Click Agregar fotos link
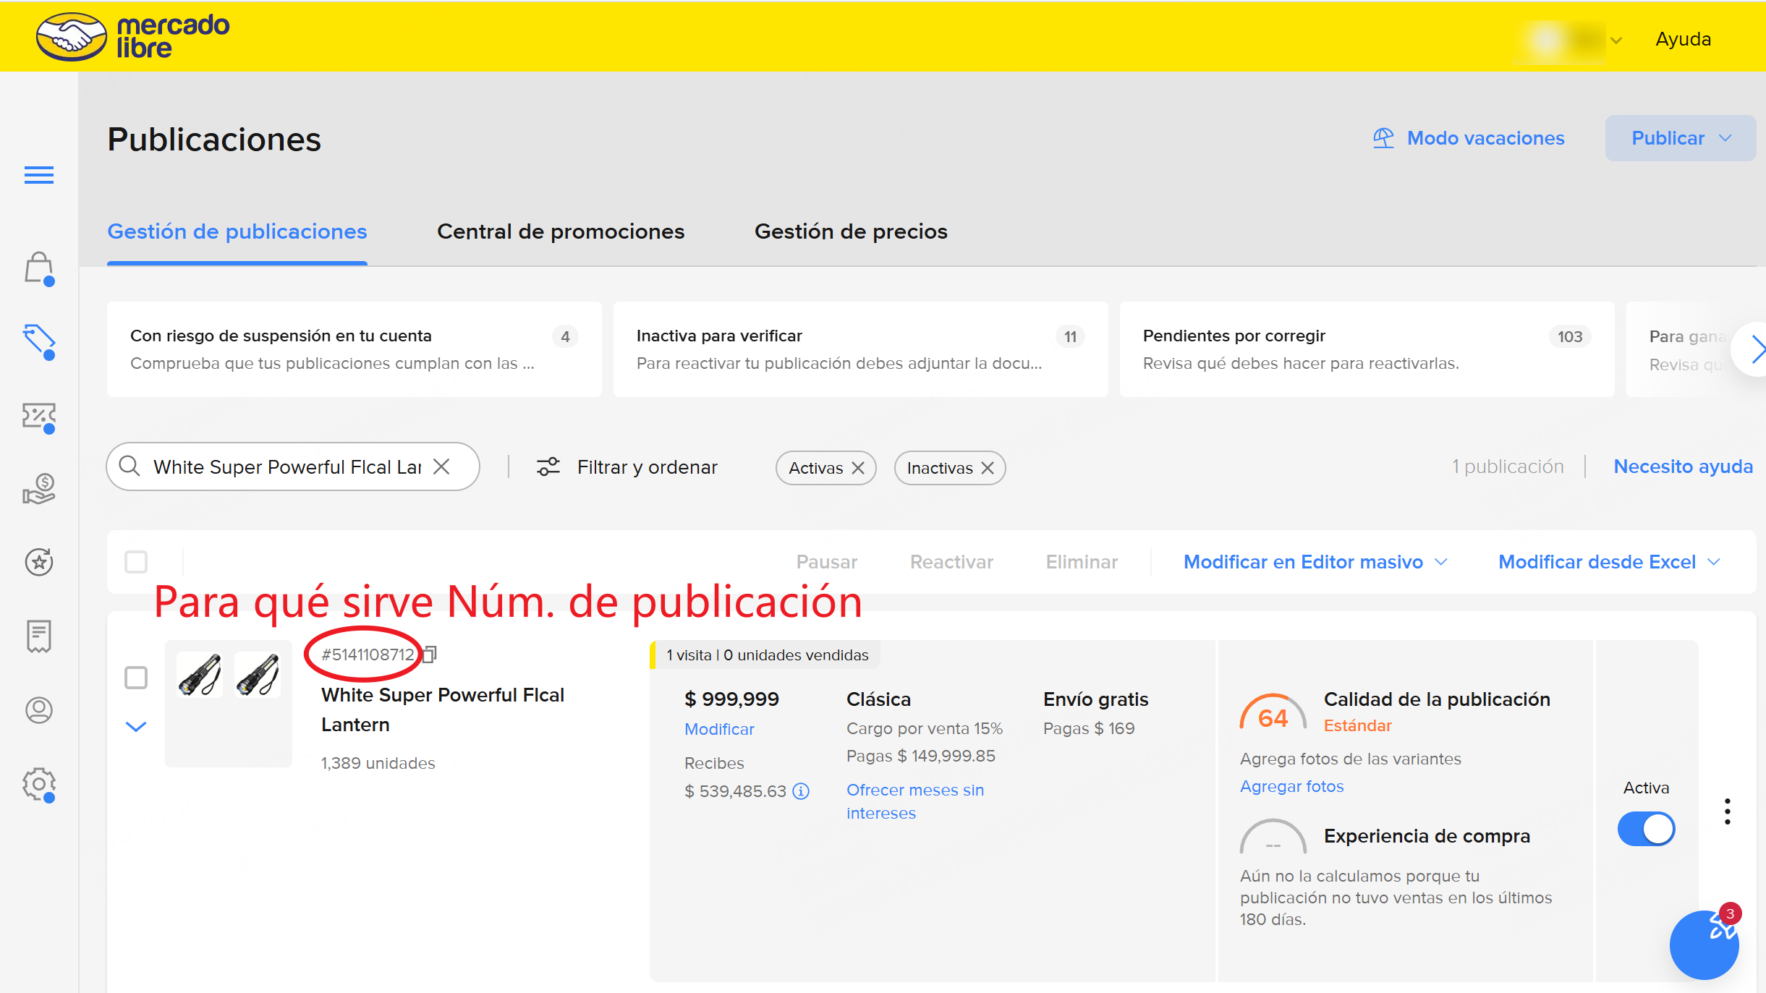 [1291, 786]
